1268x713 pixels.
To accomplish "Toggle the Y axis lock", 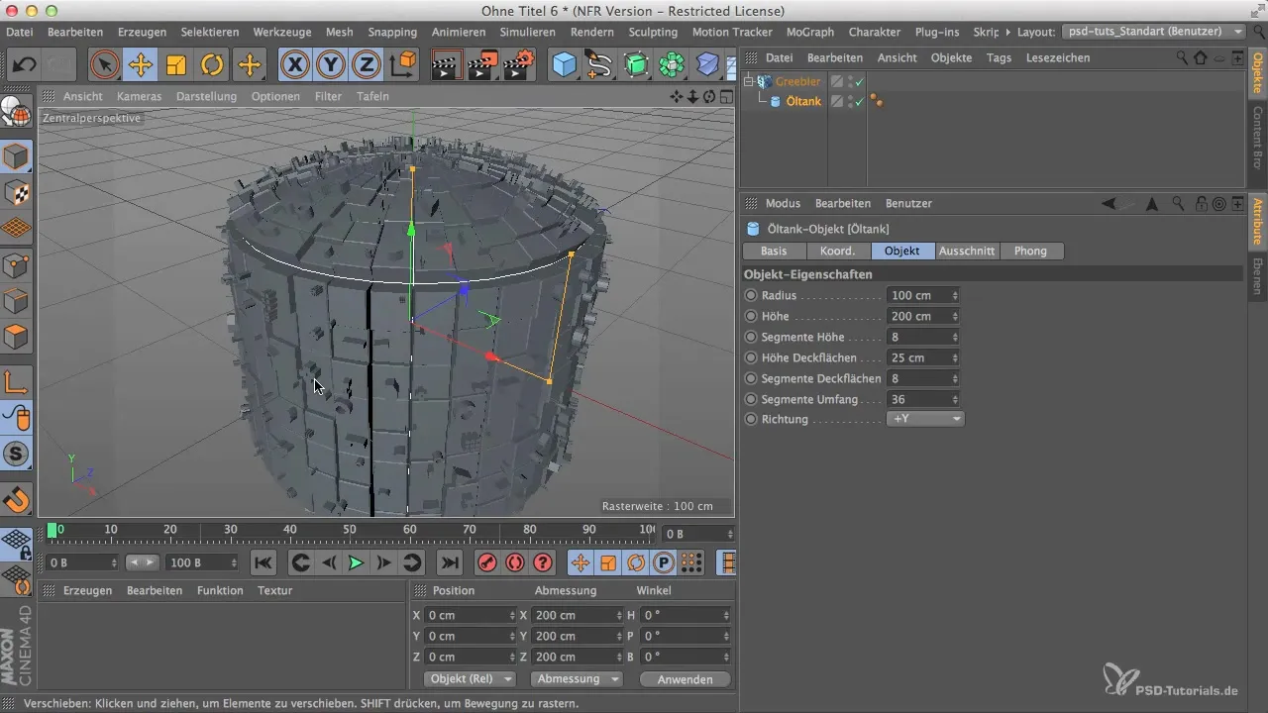I will point(331,66).
